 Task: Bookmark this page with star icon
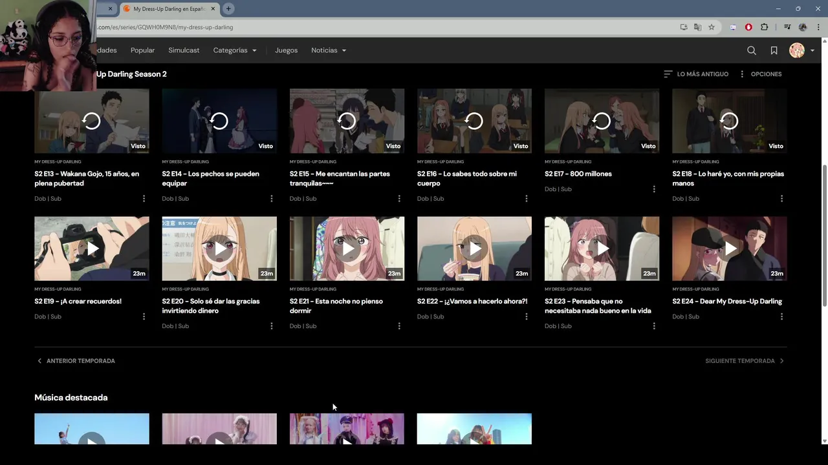pos(712,27)
